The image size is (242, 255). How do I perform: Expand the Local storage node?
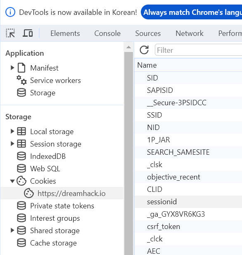12,131
